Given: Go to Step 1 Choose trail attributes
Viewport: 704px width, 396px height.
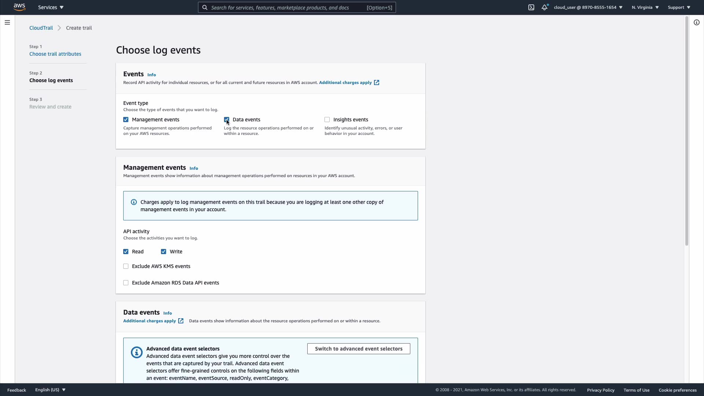Looking at the screenshot, I should pyautogui.click(x=55, y=54).
